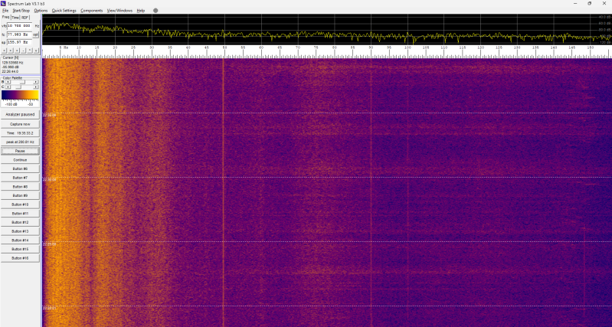Click right arrow of B brightness slider
Screen dimensions: 612x327
[x=36, y=82]
